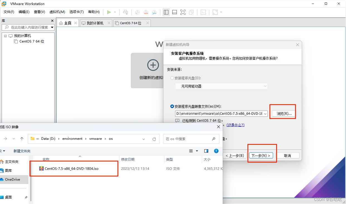
Task: Toggle the preview pane icon
Action: coord(206,151)
